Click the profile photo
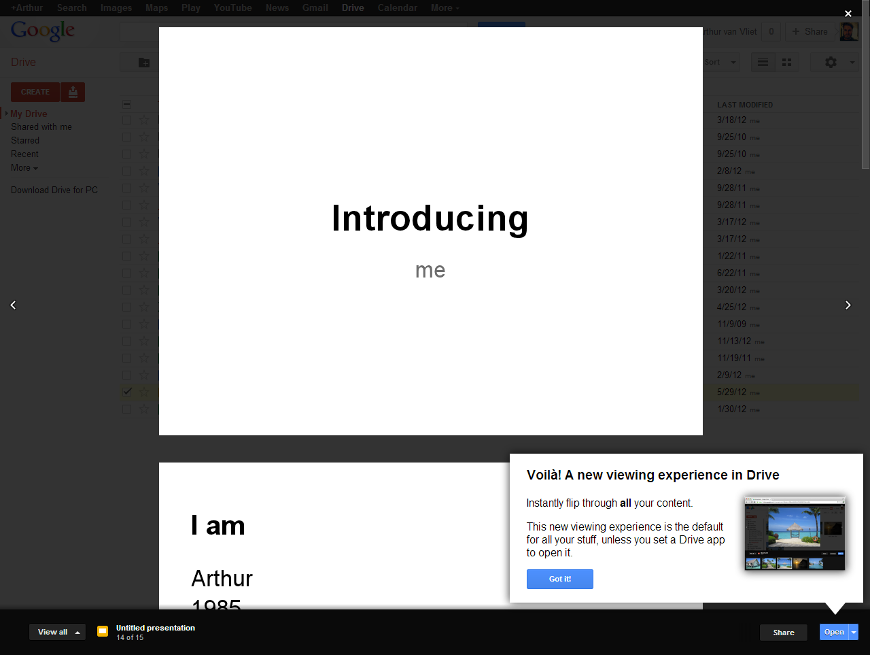This screenshot has width=870, height=655. click(x=849, y=31)
